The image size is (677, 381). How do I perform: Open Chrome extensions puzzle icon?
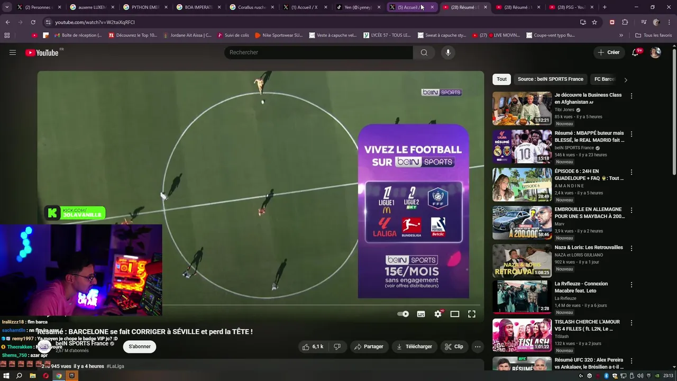tap(625, 22)
